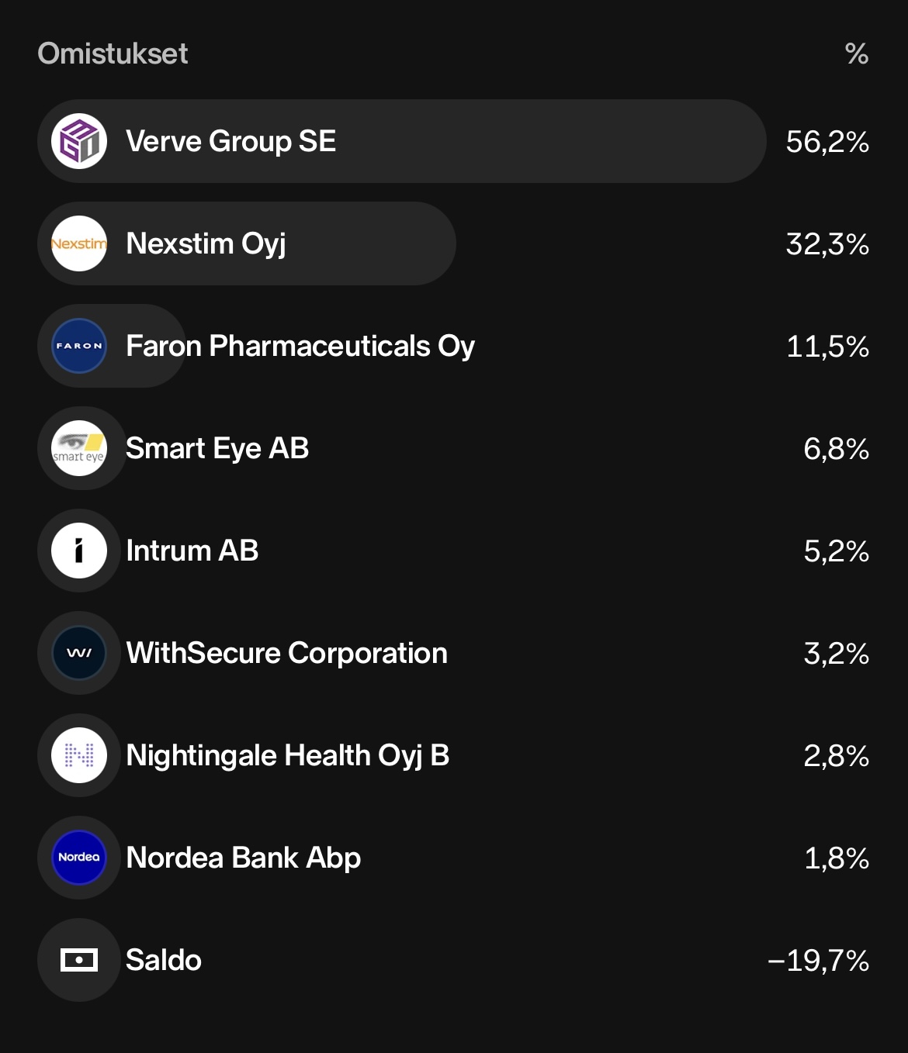Tap the Nexstim logo icon
The width and height of the screenshot is (908, 1053).
[79, 243]
